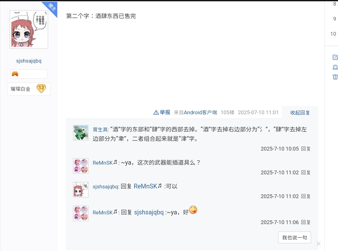The image size is (338, 251).
Task: Click 胃生真's green avatar thumbnail
Action: point(81,133)
